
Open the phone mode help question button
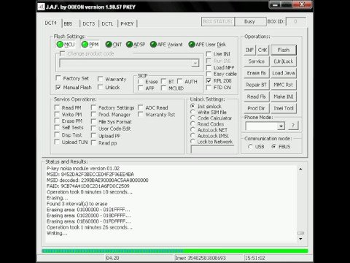coord(293,126)
